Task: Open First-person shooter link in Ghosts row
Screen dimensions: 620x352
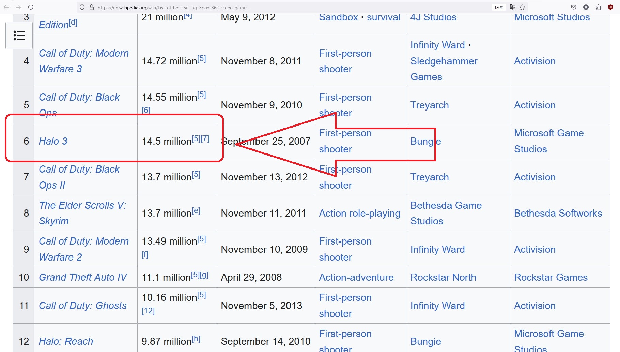Action: 345,306
